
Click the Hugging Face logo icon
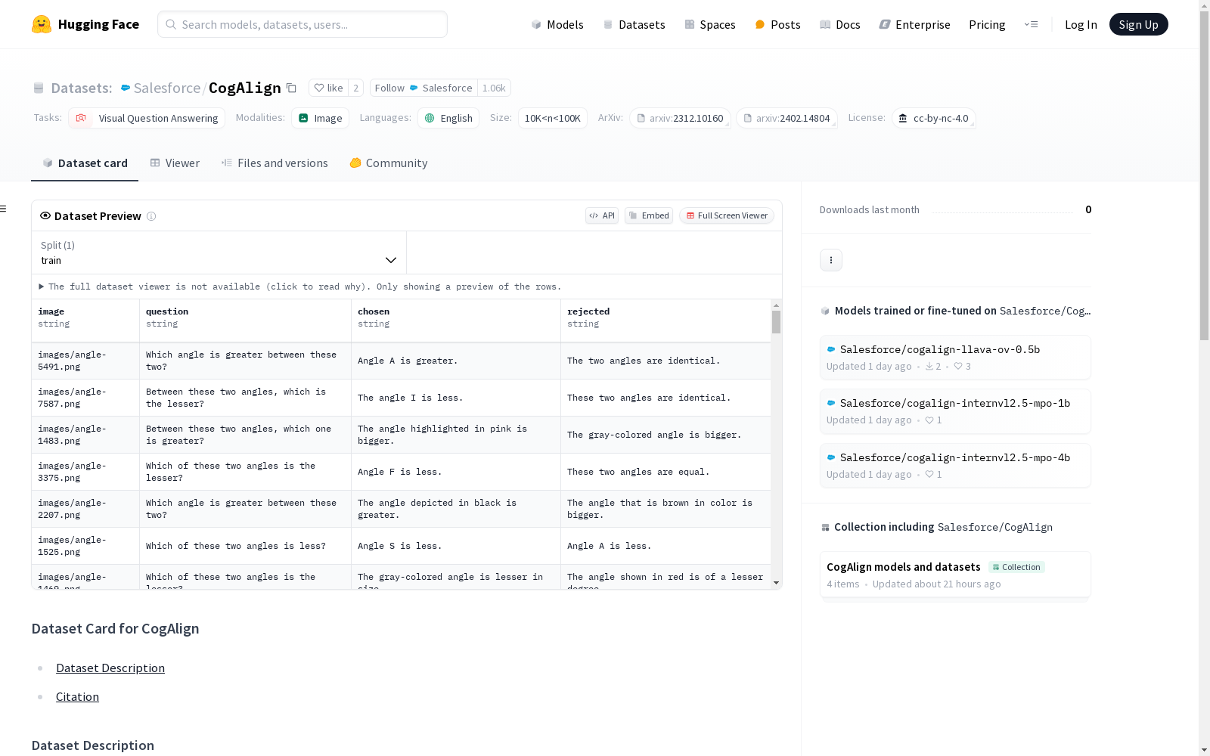click(x=42, y=24)
